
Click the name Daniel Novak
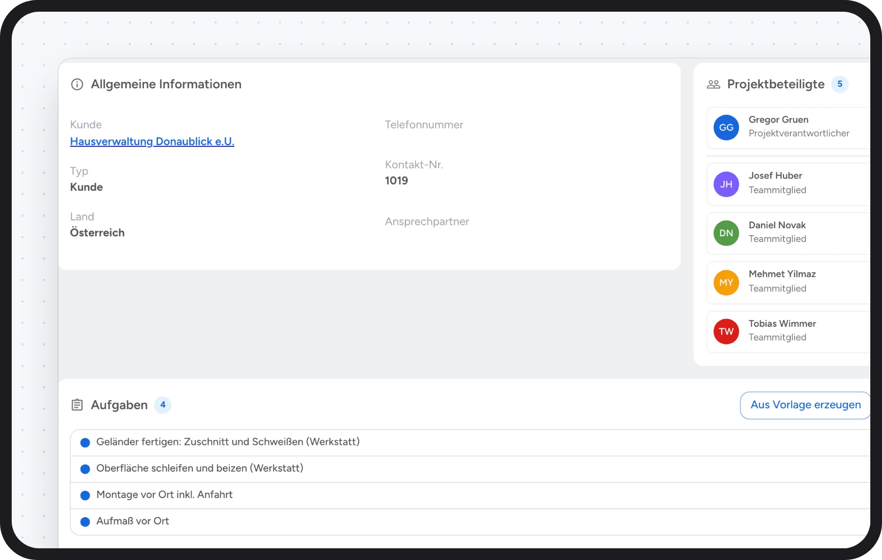click(x=777, y=225)
